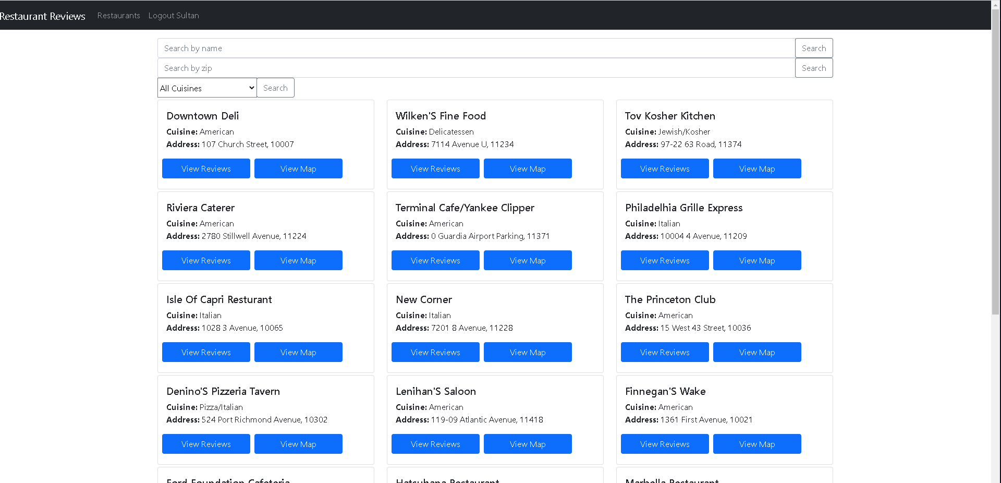1001x483 pixels.
Task: Focus the Search by zip field
Action: tap(476, 68)
